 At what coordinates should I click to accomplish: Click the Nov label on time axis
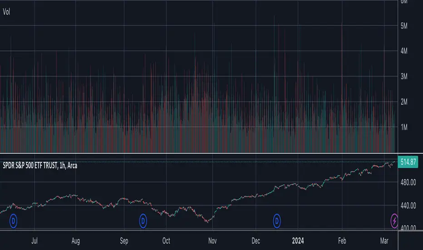[x=212, y=240]
